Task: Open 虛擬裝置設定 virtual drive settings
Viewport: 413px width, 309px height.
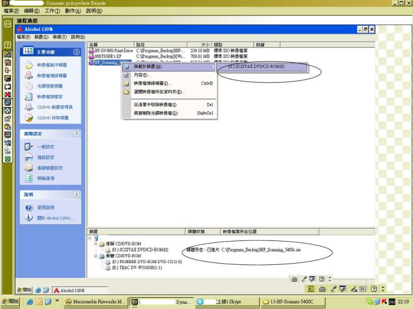Action: (x=50, y=168)
